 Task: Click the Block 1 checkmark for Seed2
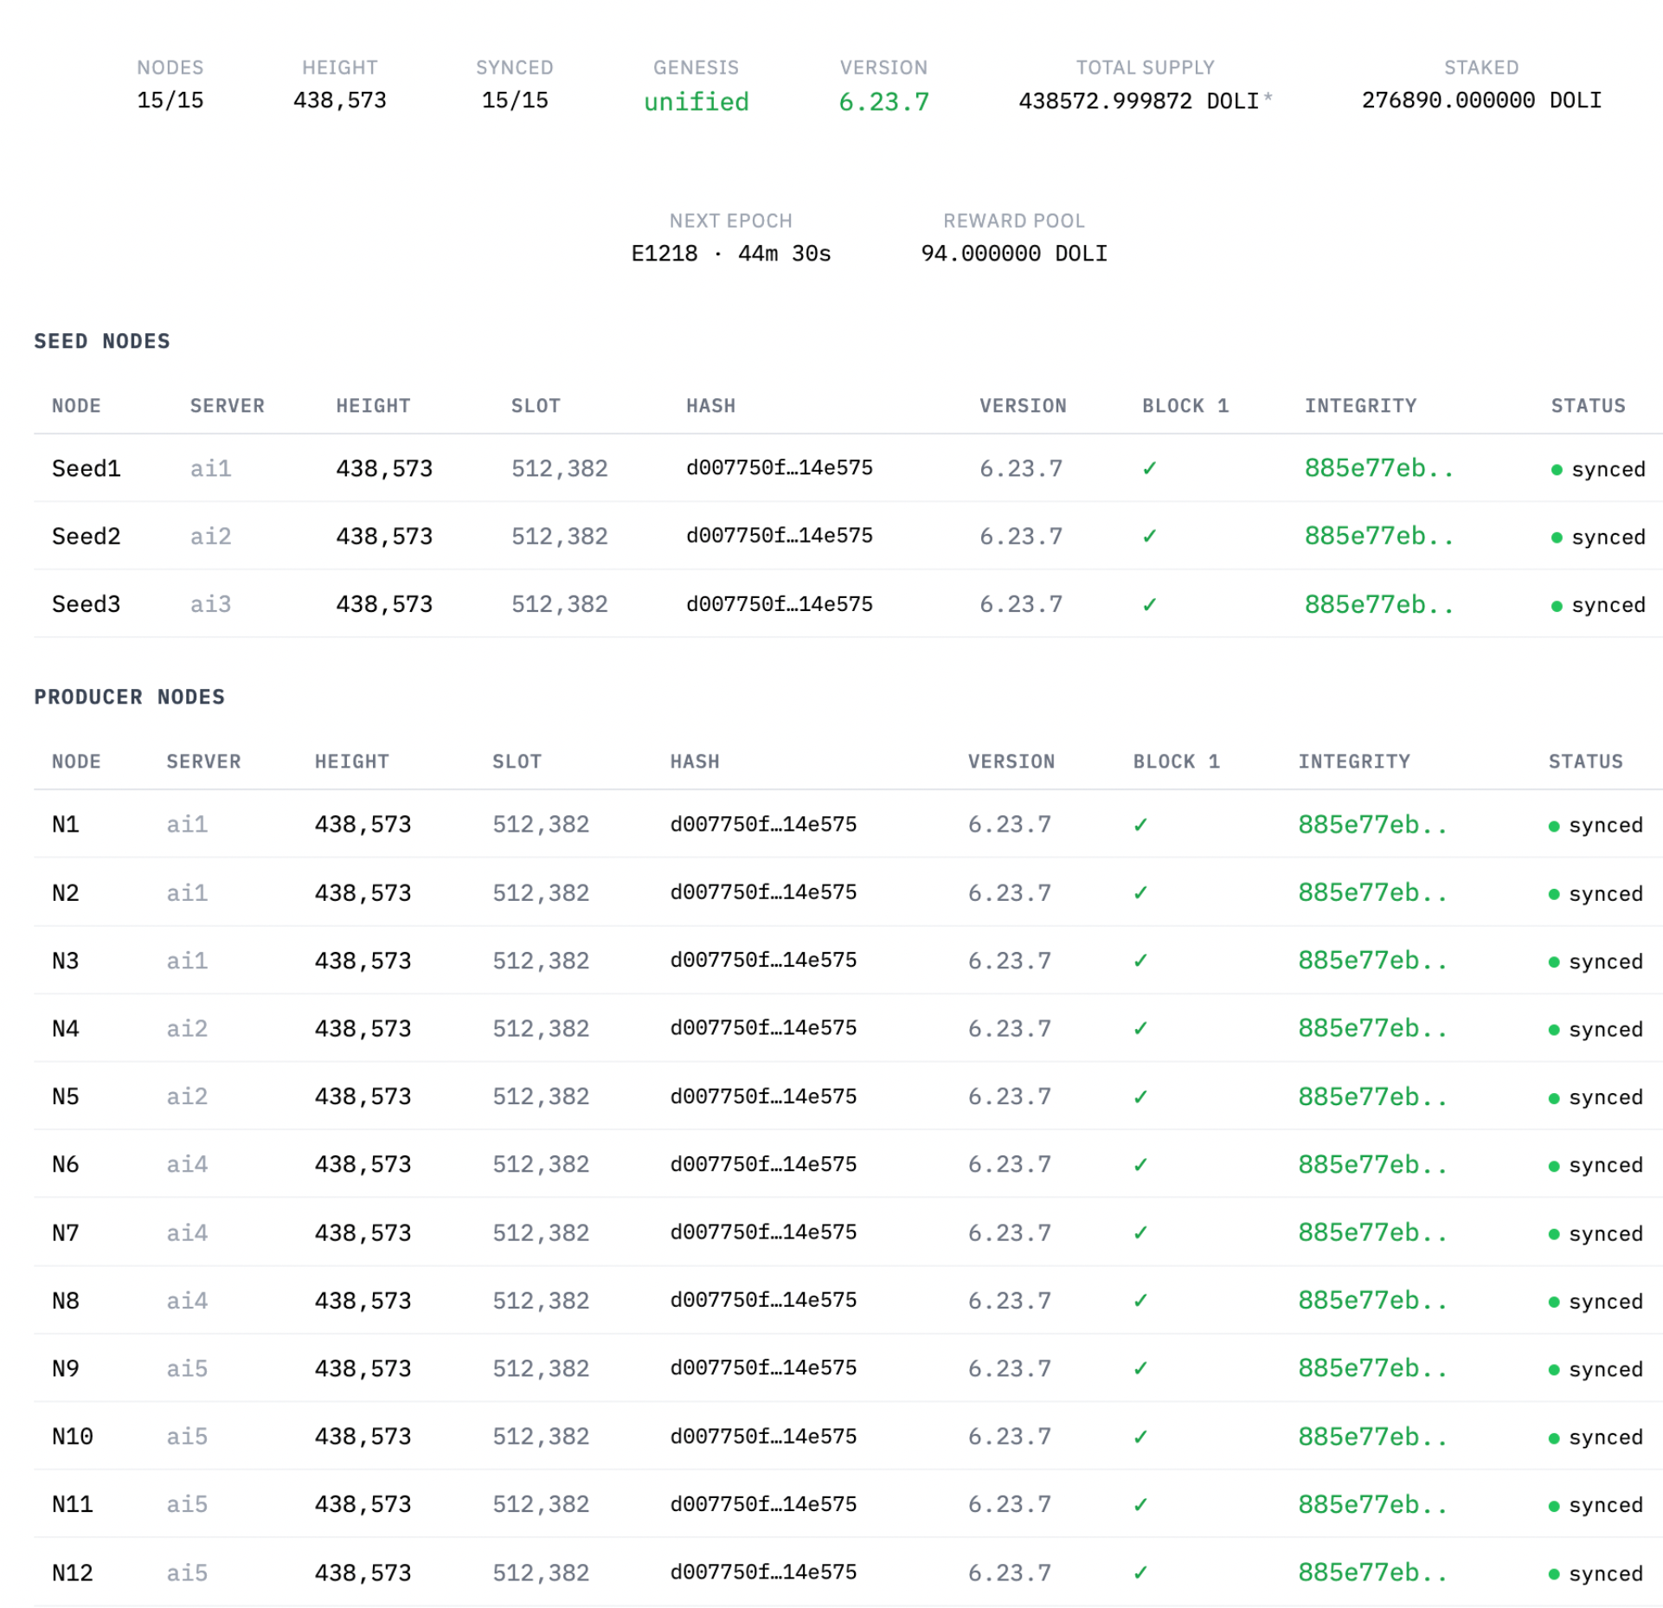click(x=1149, y=536)
